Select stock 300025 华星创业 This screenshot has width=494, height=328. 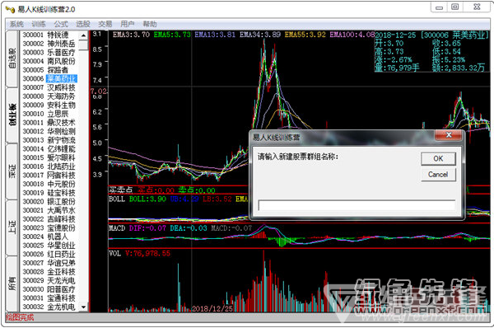[x=49, y=246]
